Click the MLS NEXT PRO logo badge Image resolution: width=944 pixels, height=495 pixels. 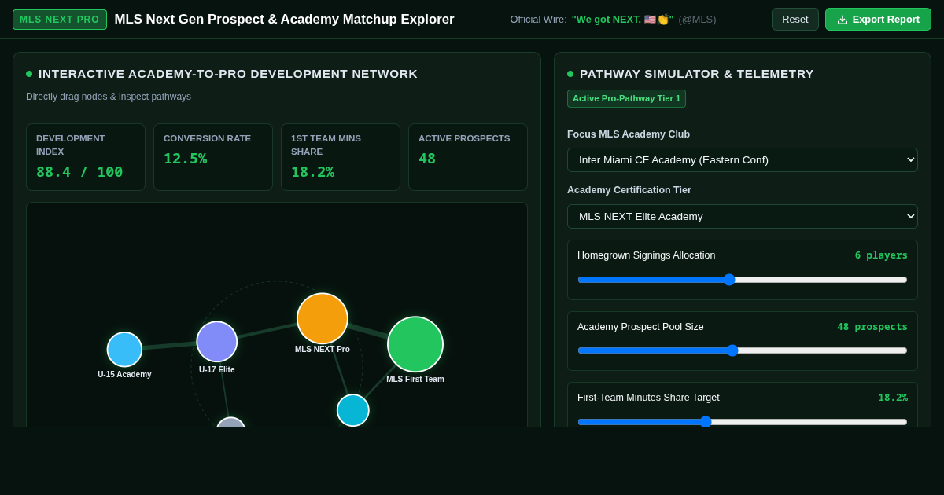[60, 20]
